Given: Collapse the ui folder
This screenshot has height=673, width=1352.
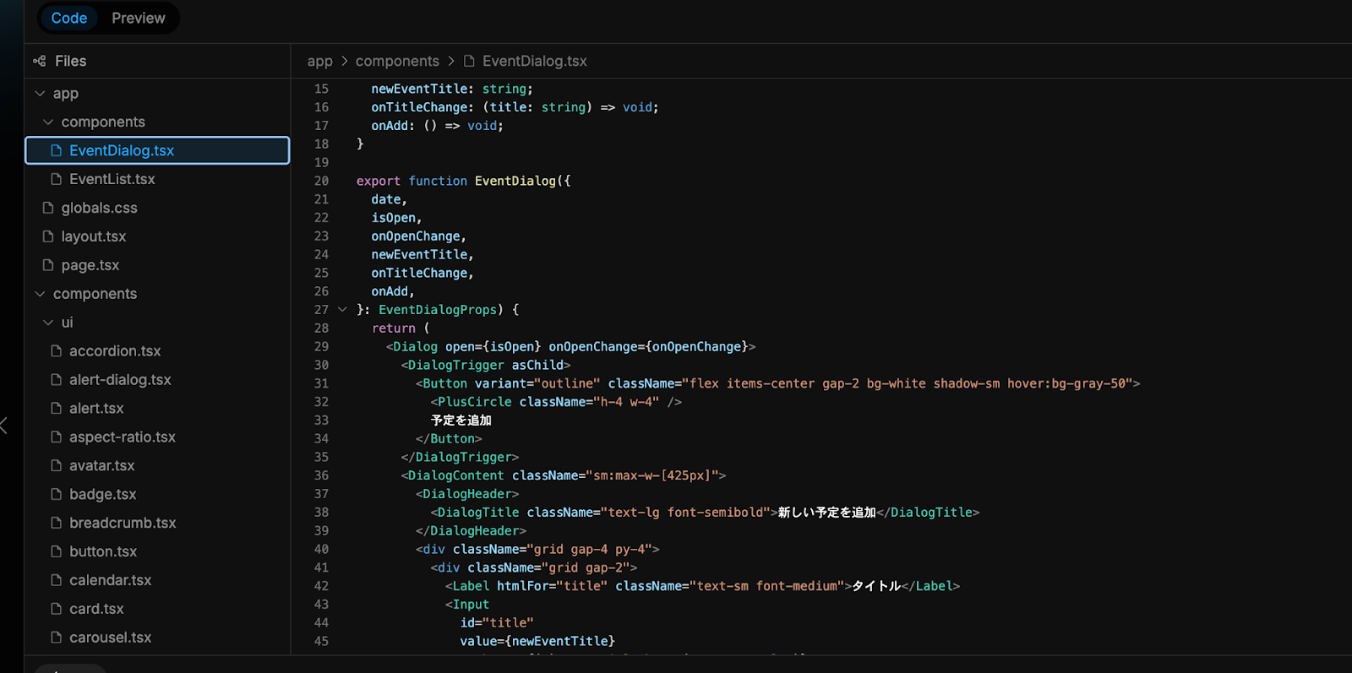Looking at the screenshot, I should coord(48,323).
